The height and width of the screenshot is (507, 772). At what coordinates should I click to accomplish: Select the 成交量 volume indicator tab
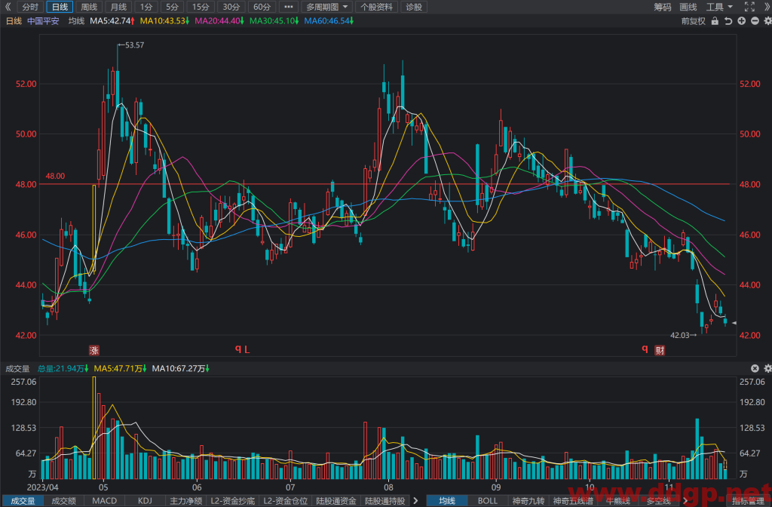click(x=23, y=501)
